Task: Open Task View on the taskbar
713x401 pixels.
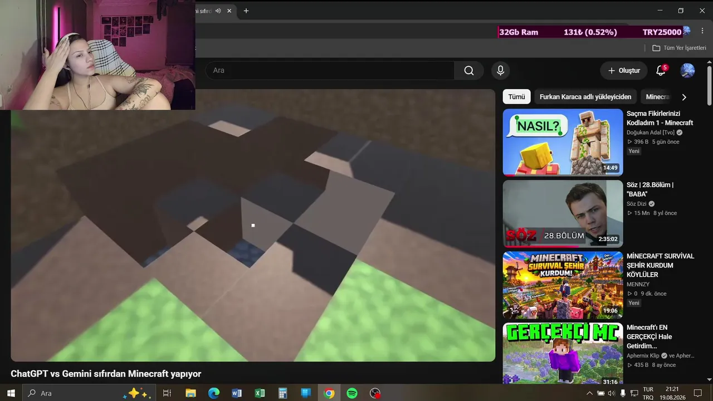Action: point(167,393)
